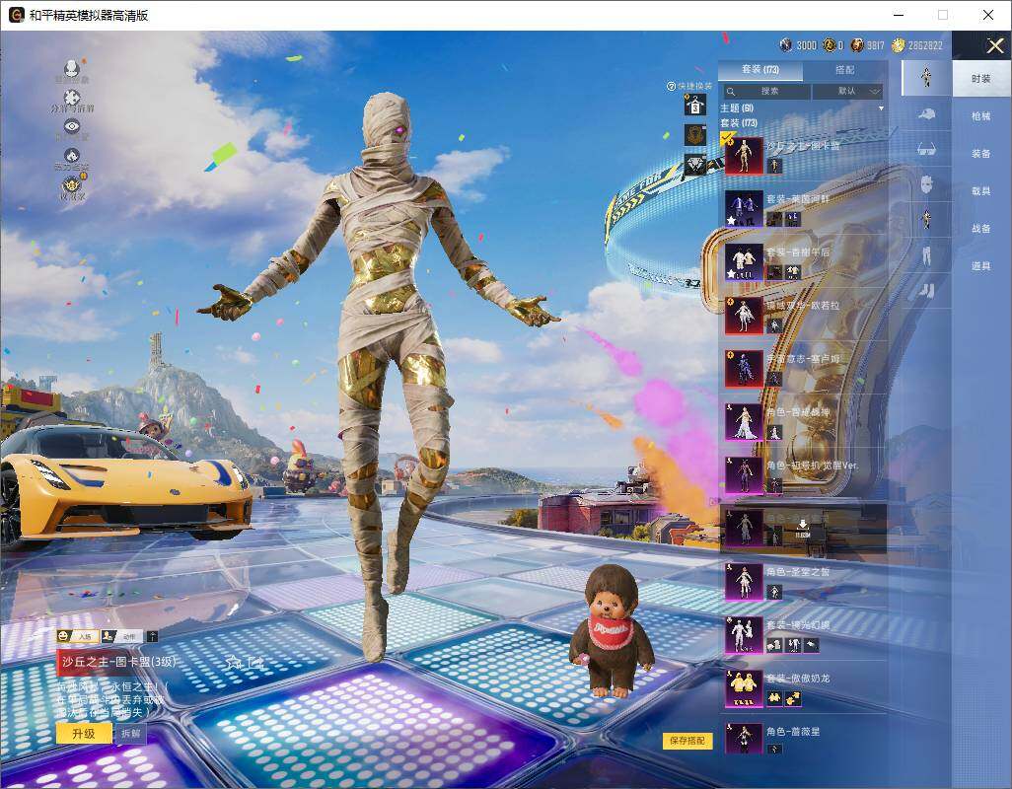Screen dimensions: 1012x789
Task: Click the emulator app icon in title bar
Action: [16, 15]
